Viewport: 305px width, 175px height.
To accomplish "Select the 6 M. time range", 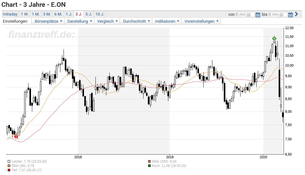I will 58,14.
